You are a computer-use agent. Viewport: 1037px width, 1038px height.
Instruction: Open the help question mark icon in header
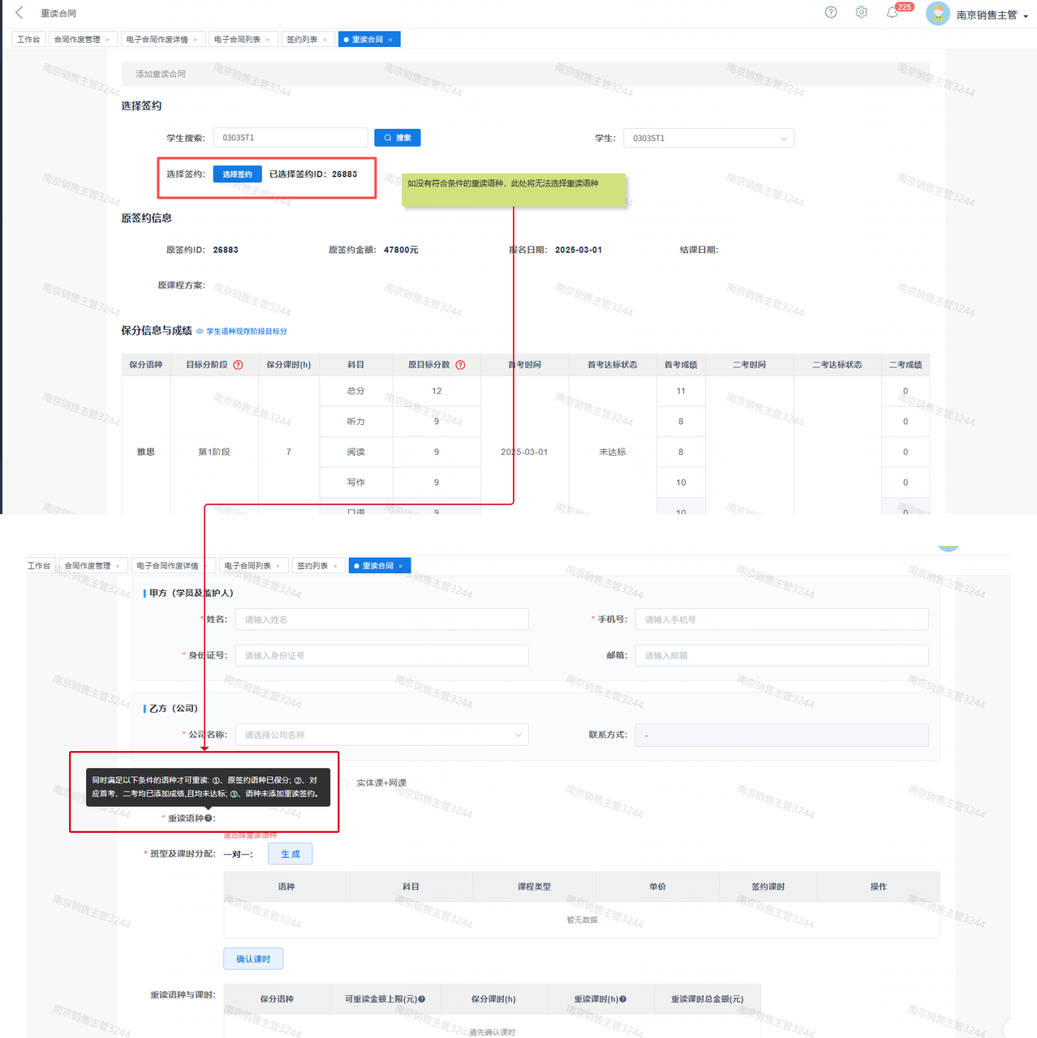(831, 12)
